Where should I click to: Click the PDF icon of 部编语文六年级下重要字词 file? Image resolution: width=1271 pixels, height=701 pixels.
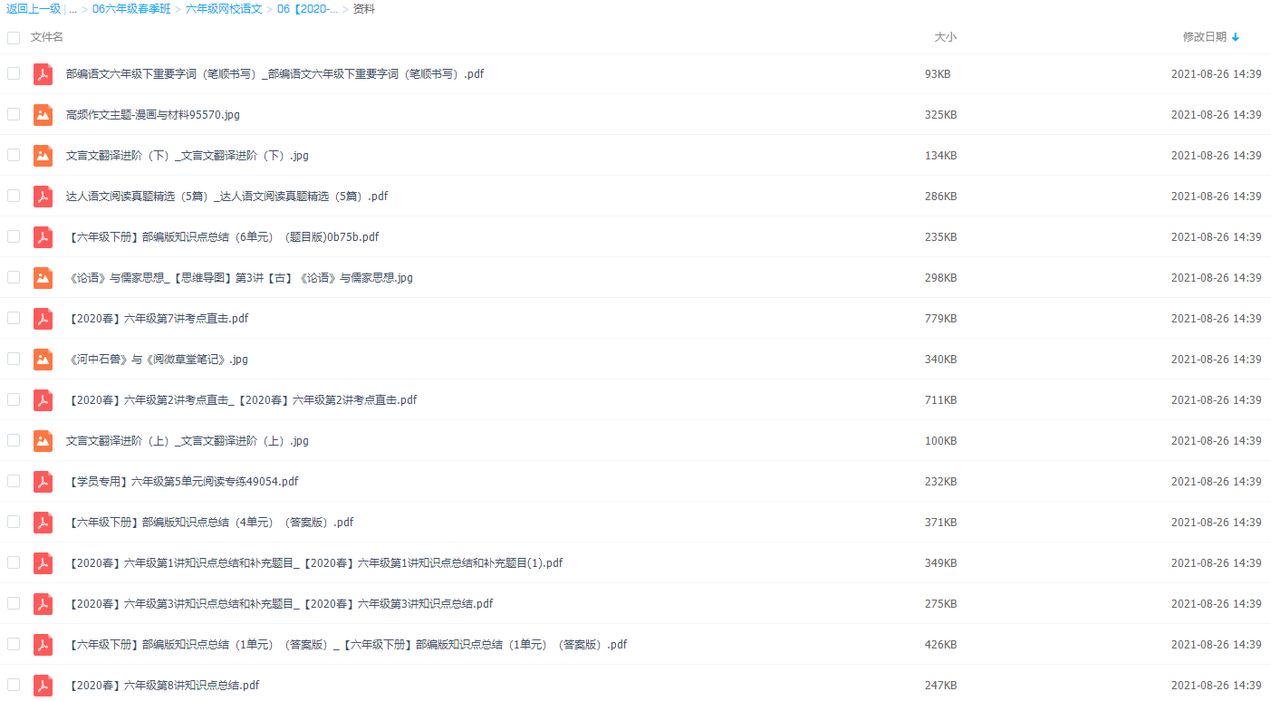[x=43, y=73]
